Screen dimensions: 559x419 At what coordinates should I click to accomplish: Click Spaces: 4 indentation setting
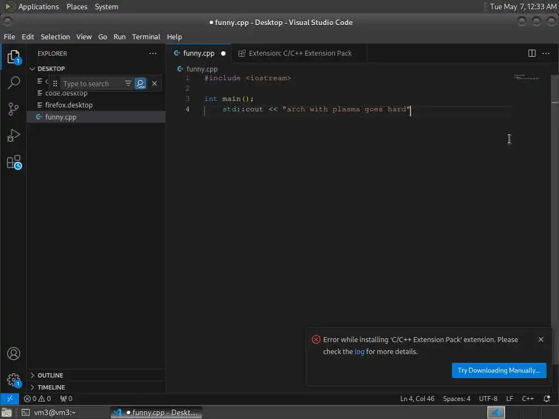(x=457, y=399)
